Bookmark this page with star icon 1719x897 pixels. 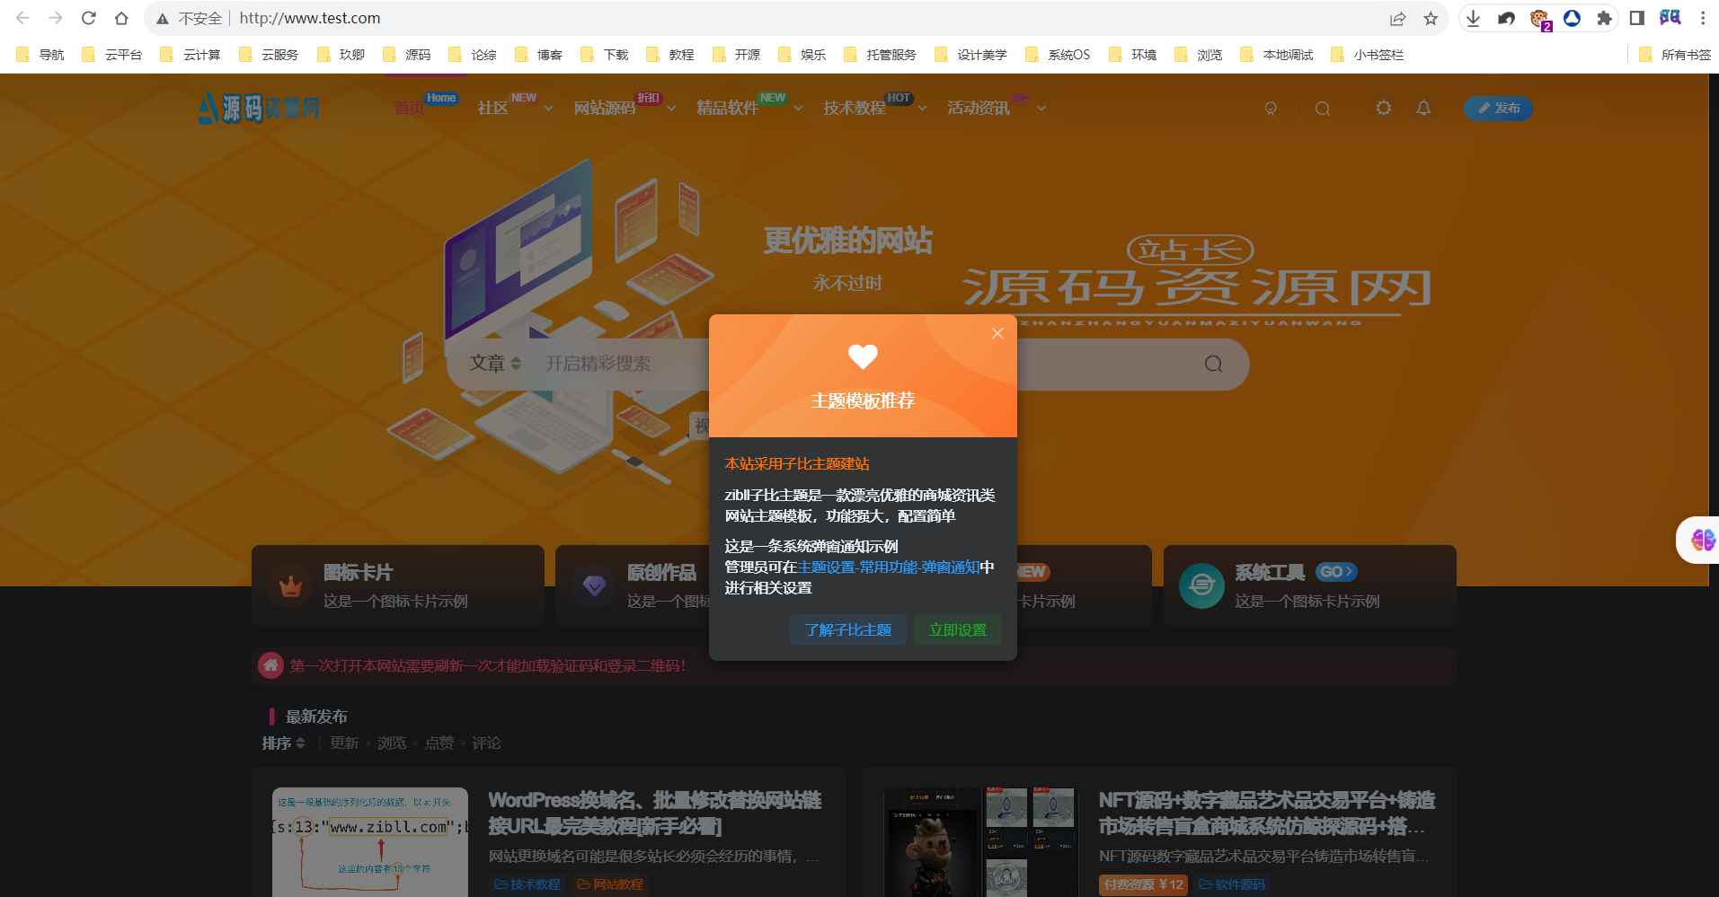(1431, 18)
